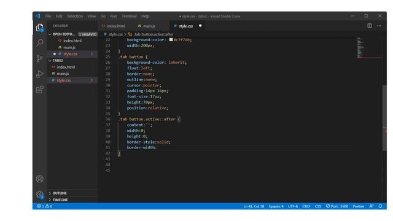
Task: Open the Explorer view in activity bar
Action: click(39, 28)
